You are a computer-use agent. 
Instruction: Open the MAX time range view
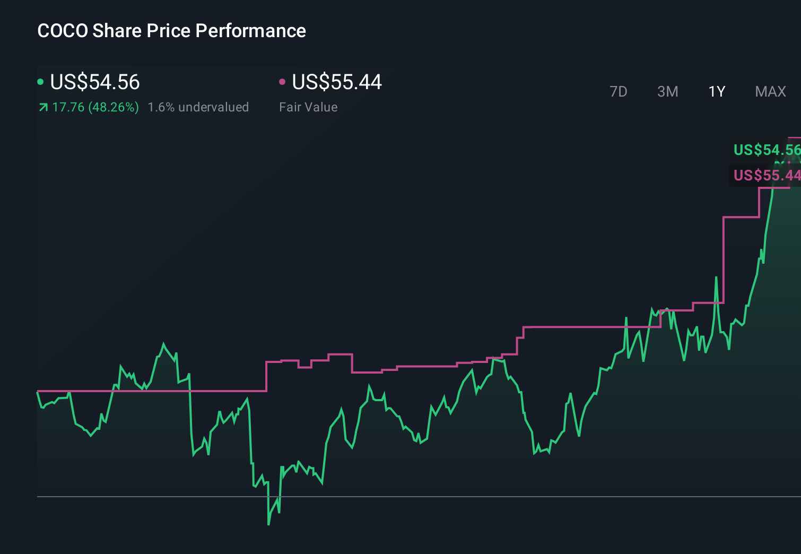click(770, 91)
